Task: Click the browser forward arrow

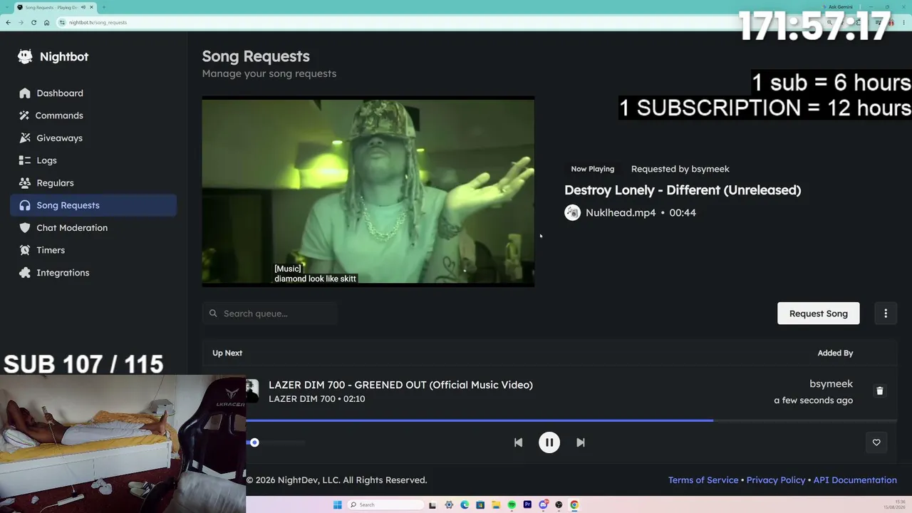Action: [21, 23]
